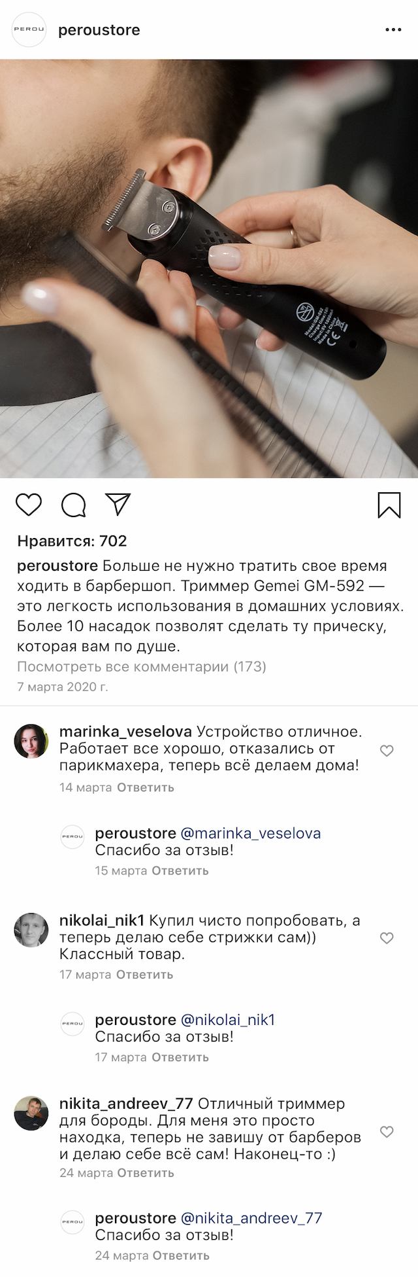This screenshot has width=418, height=1277.
Task: Like nikita_andreev_77's comment heart
Action: [x=387, y=1131]
